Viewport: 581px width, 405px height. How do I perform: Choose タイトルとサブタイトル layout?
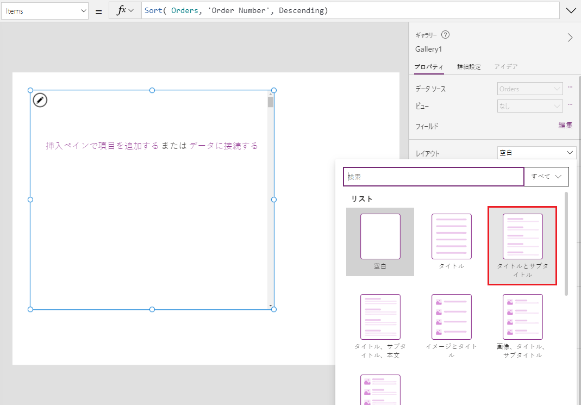522,236
